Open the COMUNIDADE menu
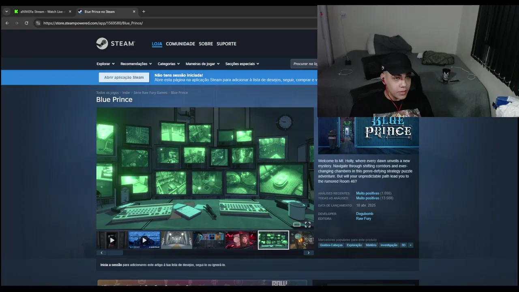The width and height of the screenshot is (519, 292). tap(180, 44)
